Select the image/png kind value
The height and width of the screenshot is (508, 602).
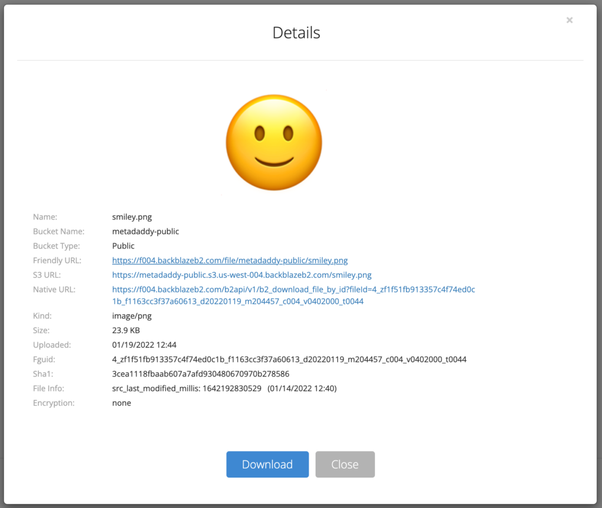(132, 316)
